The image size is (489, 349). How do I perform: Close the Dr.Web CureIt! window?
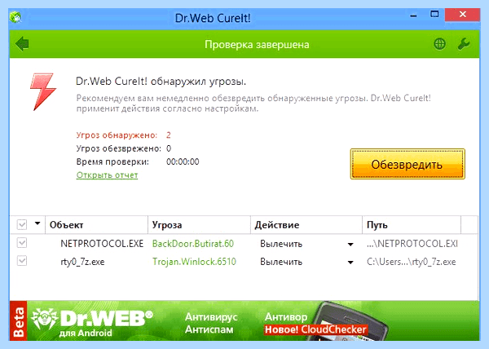(x=462, y=15)
